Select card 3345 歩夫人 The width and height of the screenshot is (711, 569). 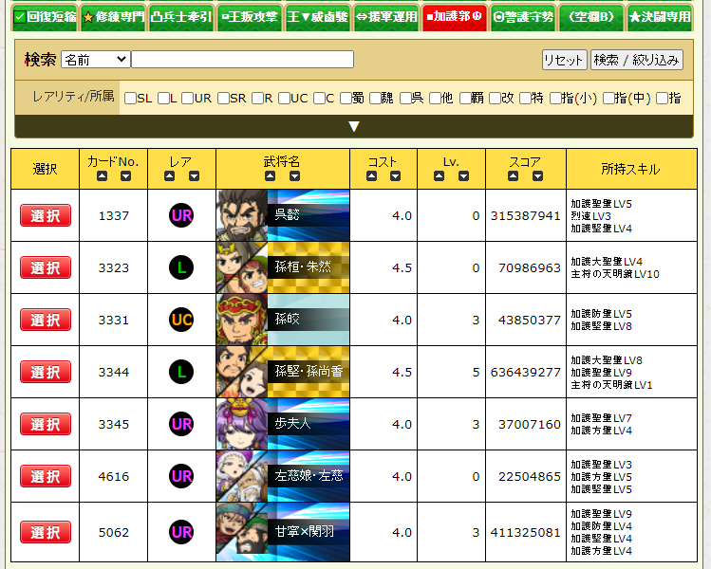point(46,424)
